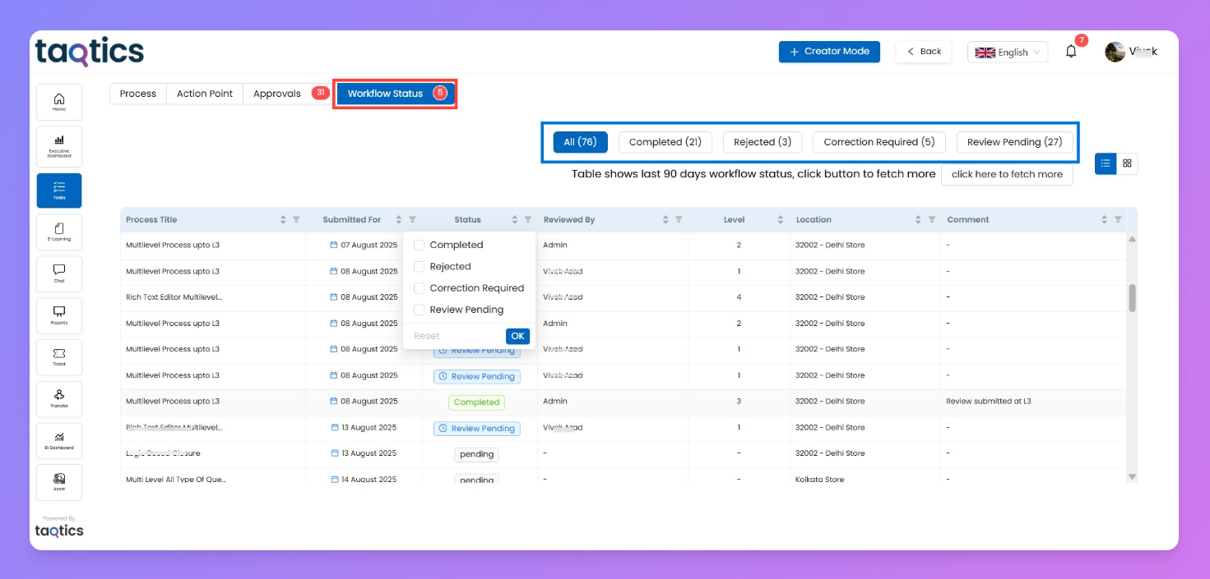
Task: Open the Reports sidebar icon
Action: (x=59, y=315)
